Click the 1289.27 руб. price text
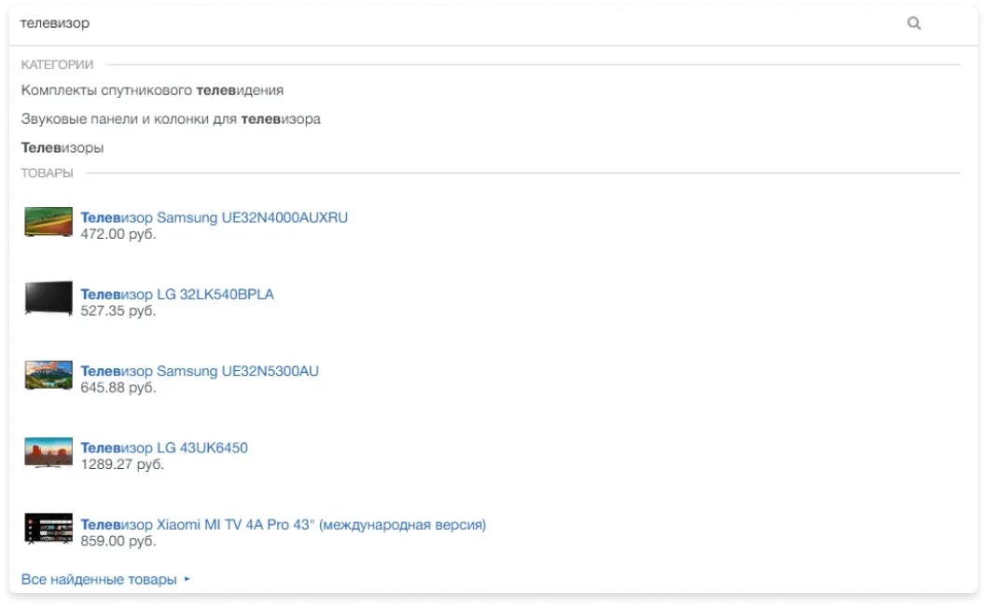987x607 pixels. coord(122,463)
